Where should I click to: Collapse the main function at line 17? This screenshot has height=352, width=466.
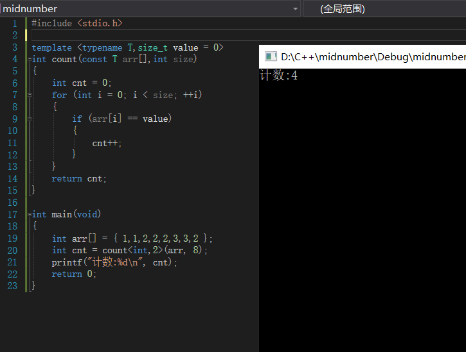pos(30,214)
